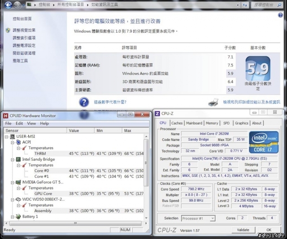The height and width of the screenshot is (239, 287).
Task: Click the 5.9 base score badge
Action: 258,69
